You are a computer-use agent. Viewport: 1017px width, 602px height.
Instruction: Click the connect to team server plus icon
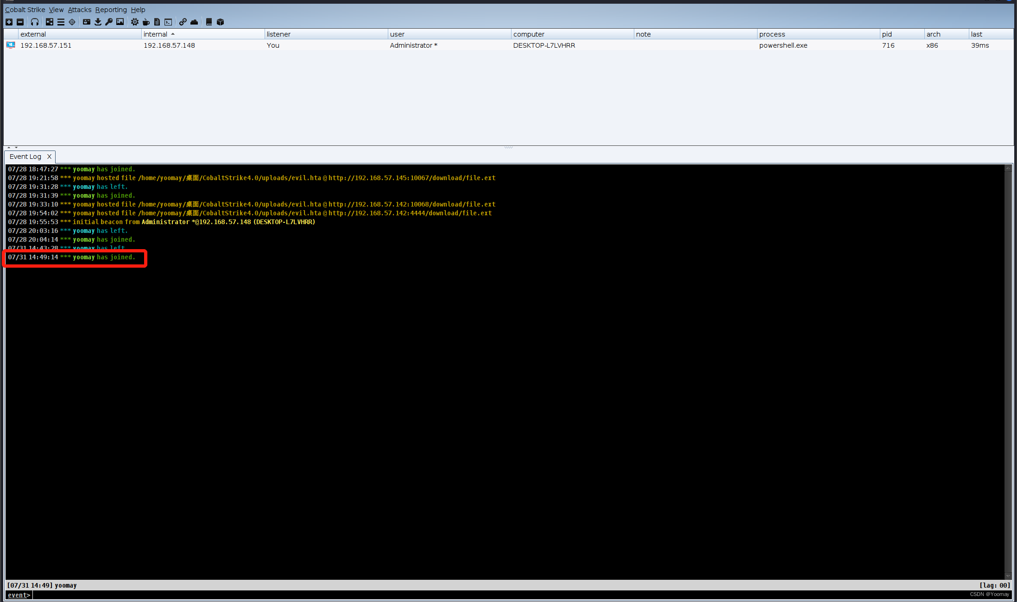tap(9, 22)
